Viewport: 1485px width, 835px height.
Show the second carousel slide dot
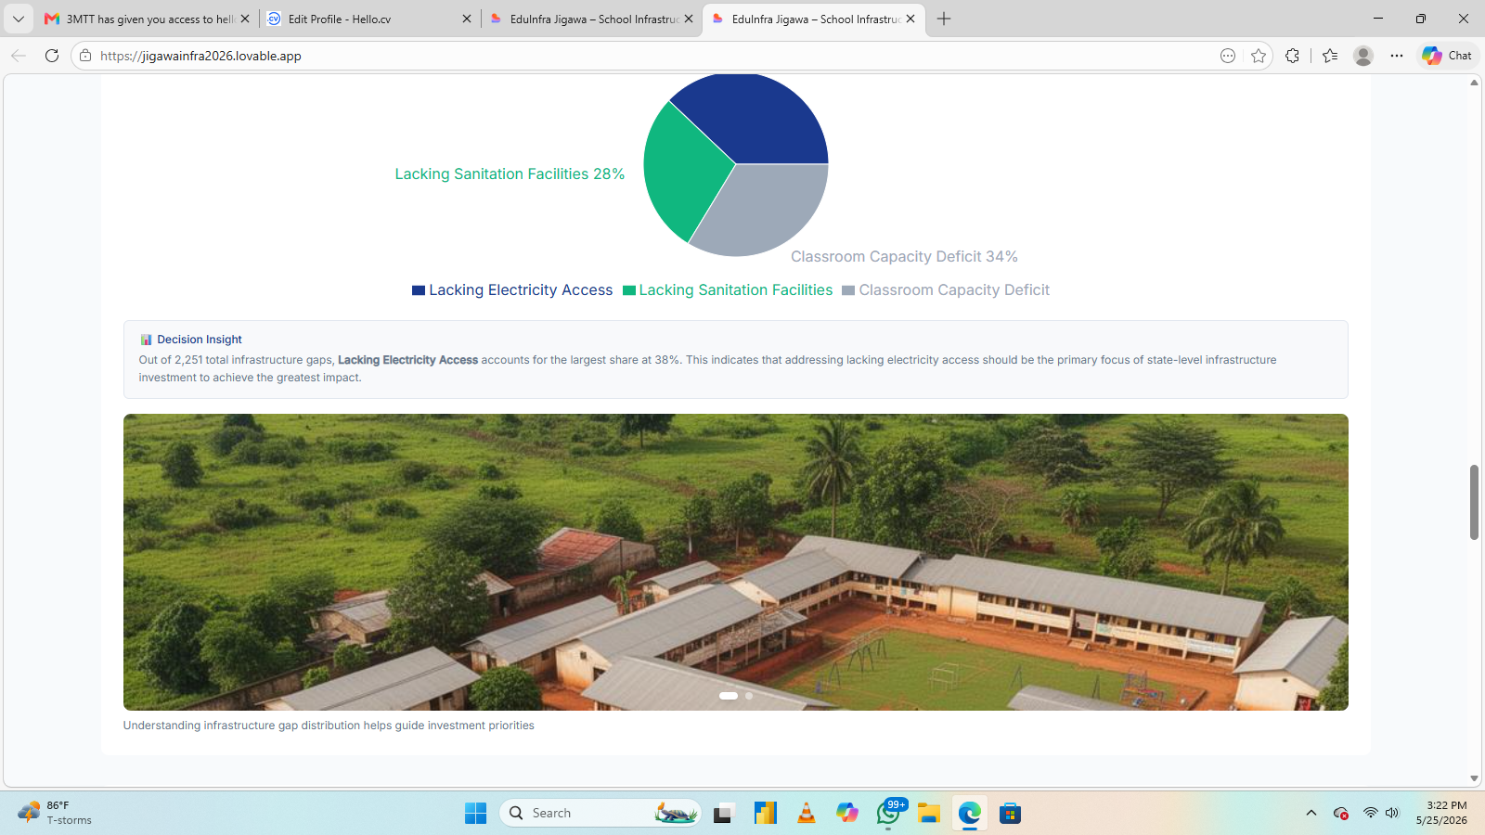click(x=749, y=696)
